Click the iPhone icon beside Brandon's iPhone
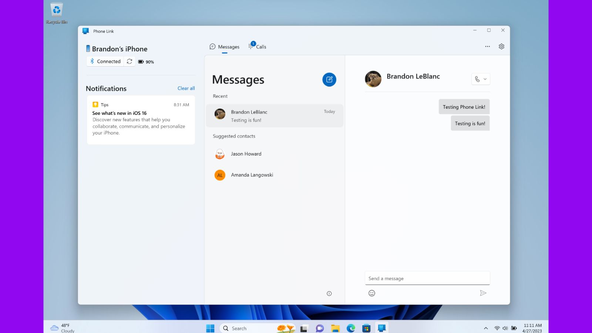This screenshot has height=333, width=592. [x=88, y=48]
